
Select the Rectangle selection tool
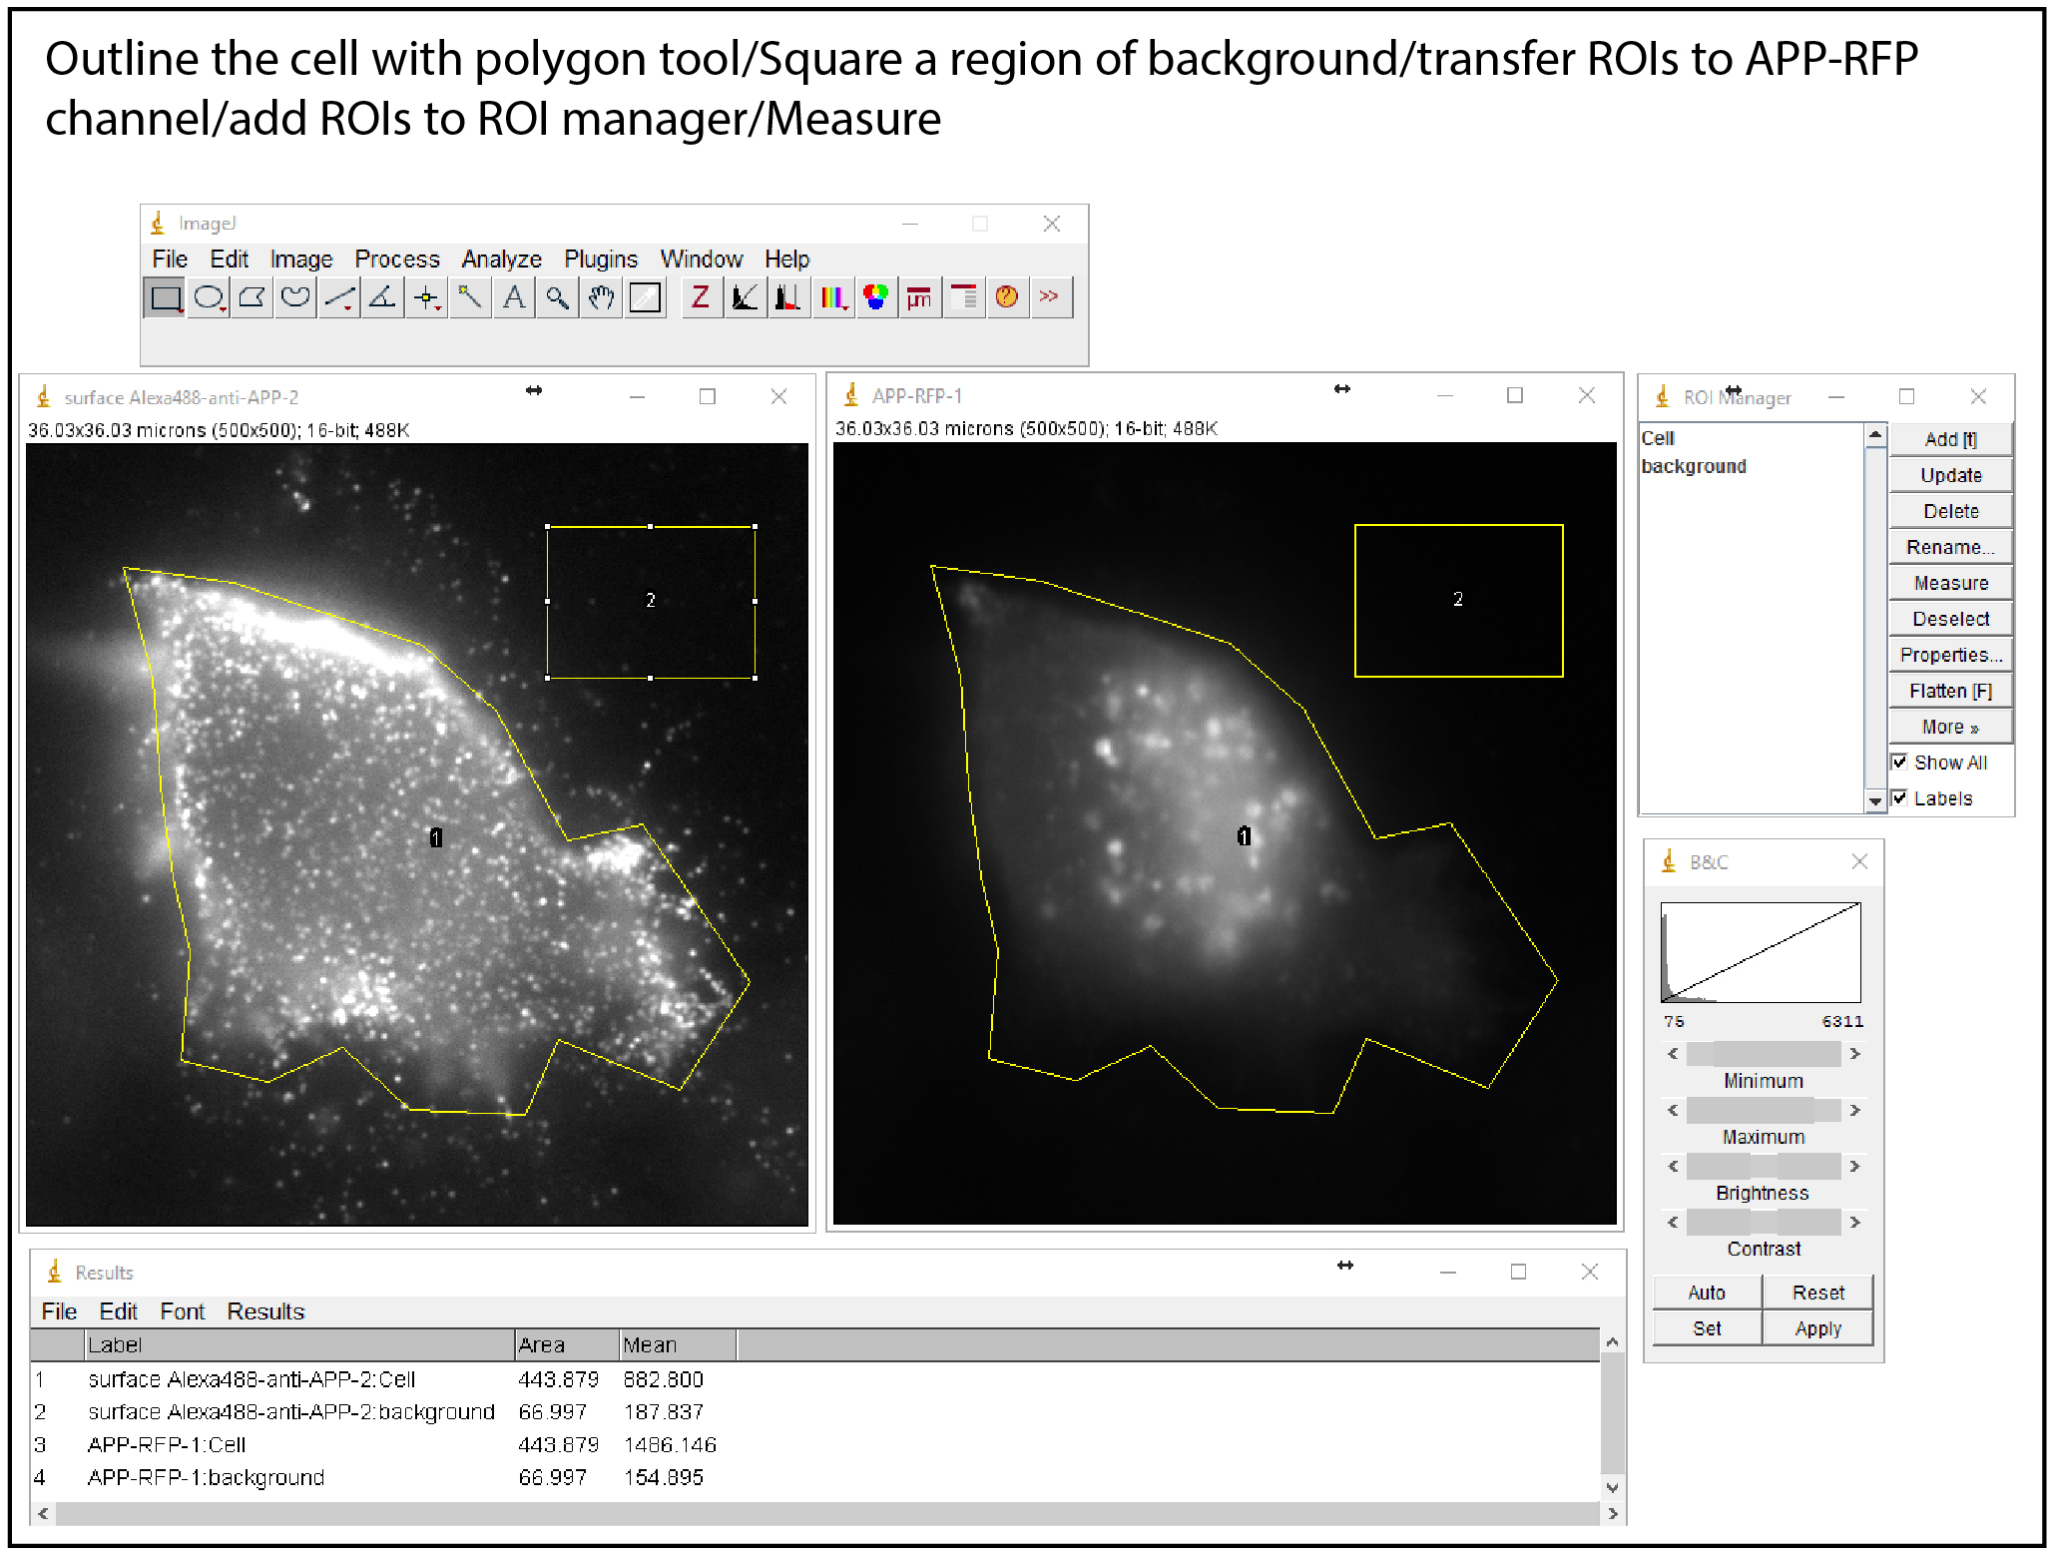coord(166,297)
